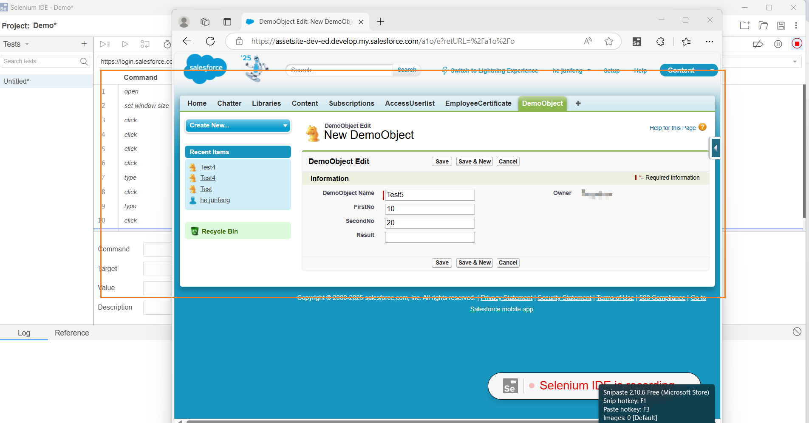The width and height of the screenshot is (809, 423).
Task: Create new project icon in Selenium IDE
Action: coord(745,25)
